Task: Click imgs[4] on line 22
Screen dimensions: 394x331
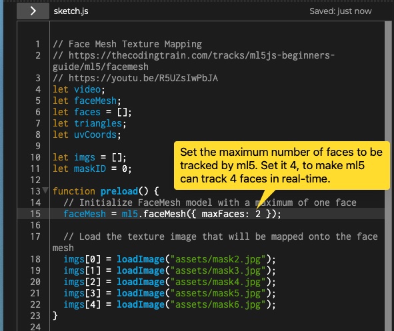Action: 82,304
